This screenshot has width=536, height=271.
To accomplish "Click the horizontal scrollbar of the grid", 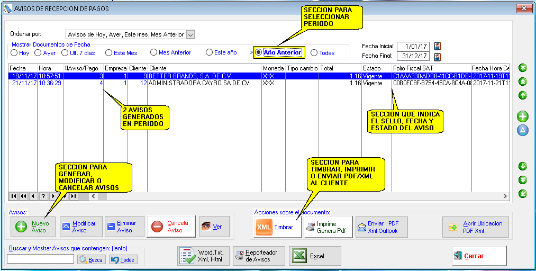I will [x=296, y=196].
